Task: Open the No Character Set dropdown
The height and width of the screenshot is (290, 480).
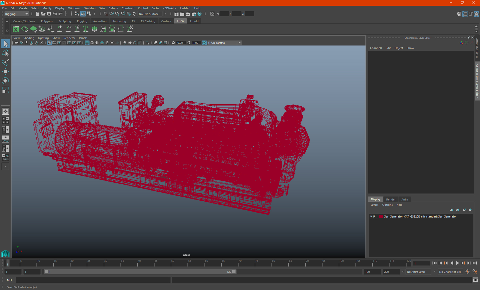Action: pos(450,272)
